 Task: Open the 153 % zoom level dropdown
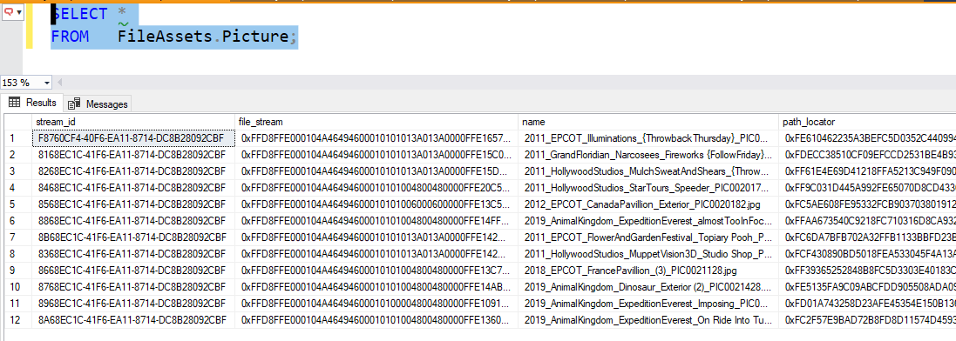pos(47,83)
